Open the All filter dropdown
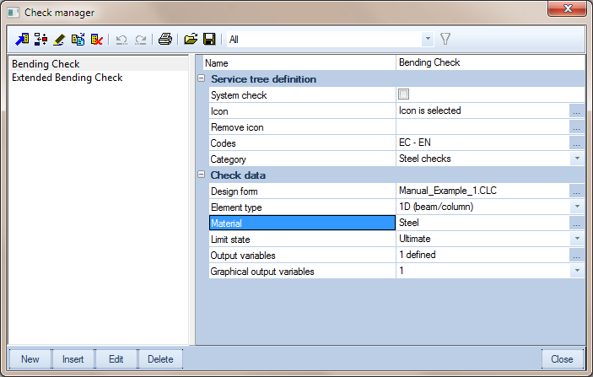Viewport: 593px width, 377px height. click(428, 39)
